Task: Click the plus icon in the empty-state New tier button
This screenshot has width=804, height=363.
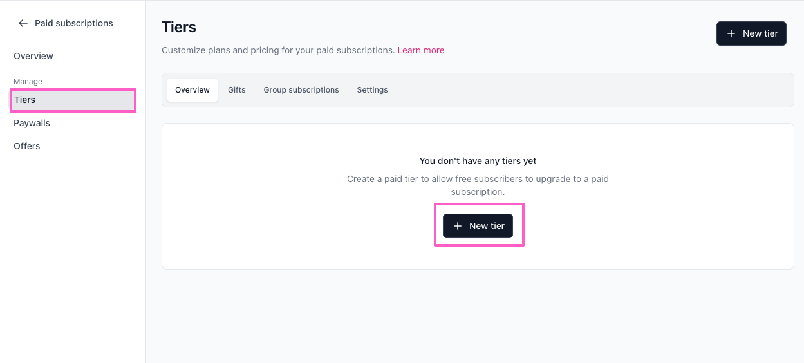Action: click(x=458, y=226)
